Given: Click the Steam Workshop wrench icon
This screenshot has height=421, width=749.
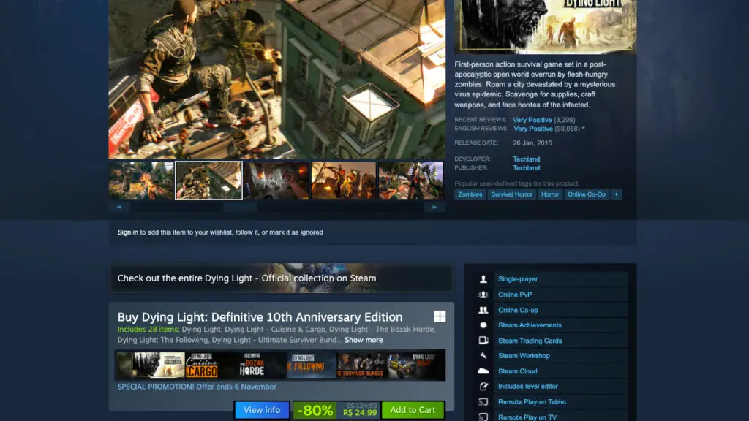Looking at the screenshot, I should coord(483,355).
